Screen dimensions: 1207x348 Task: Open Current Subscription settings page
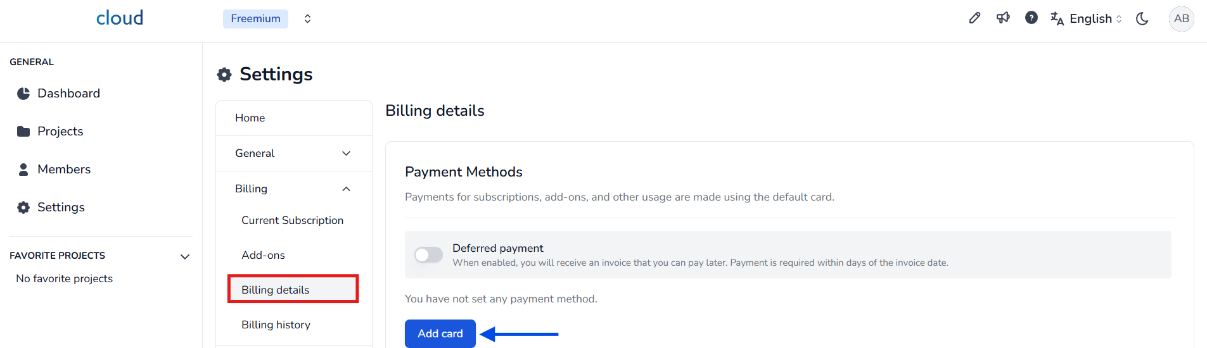pos(292,220)
